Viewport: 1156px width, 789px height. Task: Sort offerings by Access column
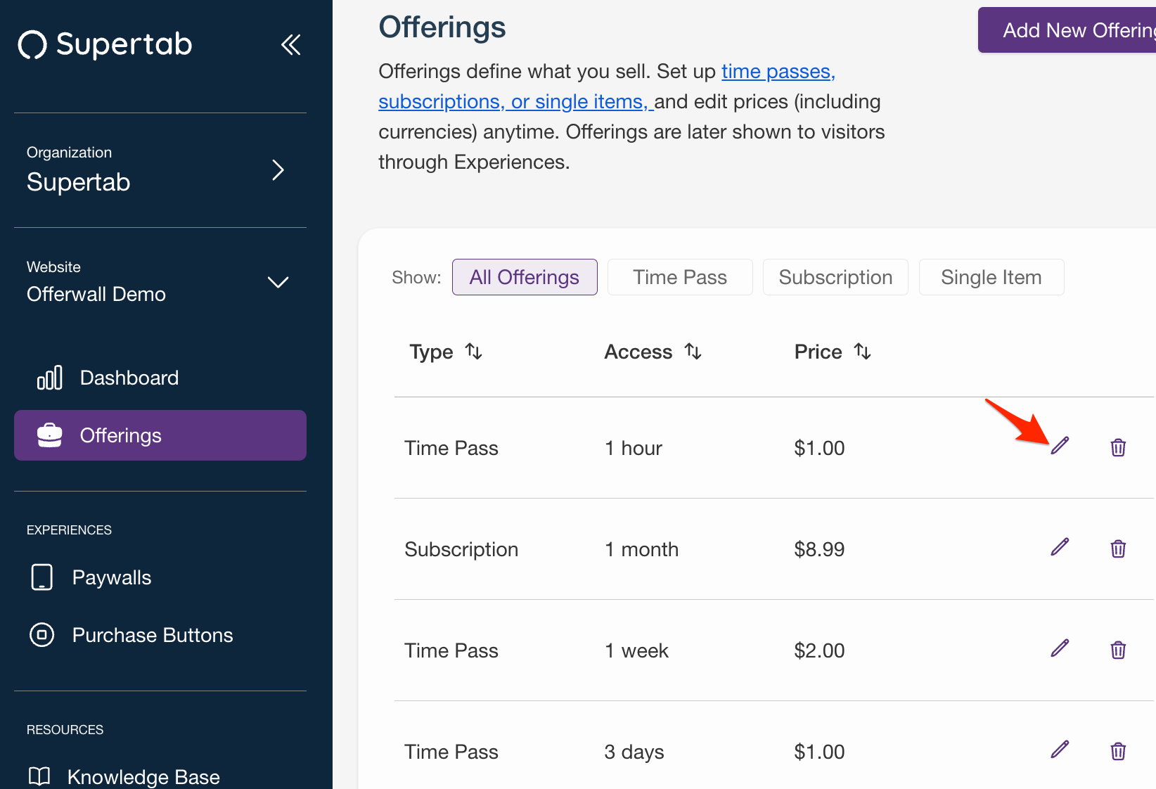(x=693, y=352)
